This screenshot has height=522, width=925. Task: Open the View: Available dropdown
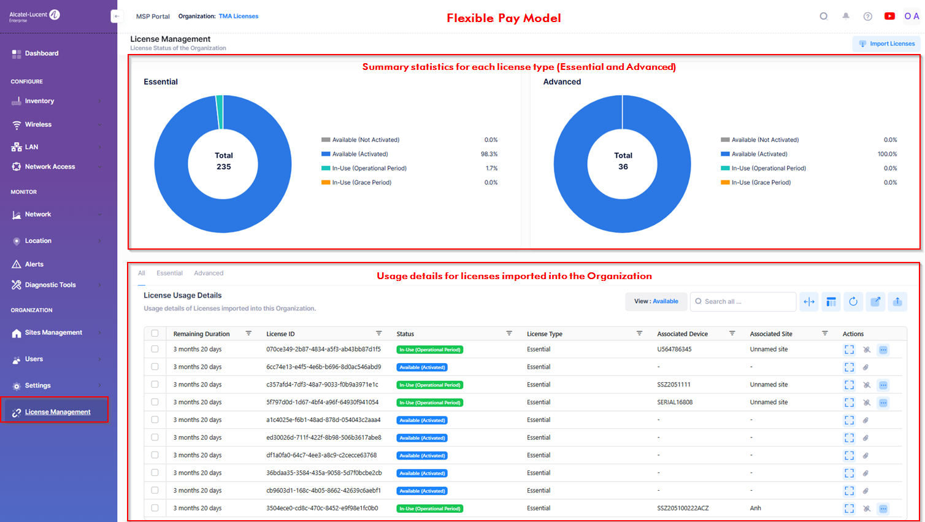[x=656, y=301]
